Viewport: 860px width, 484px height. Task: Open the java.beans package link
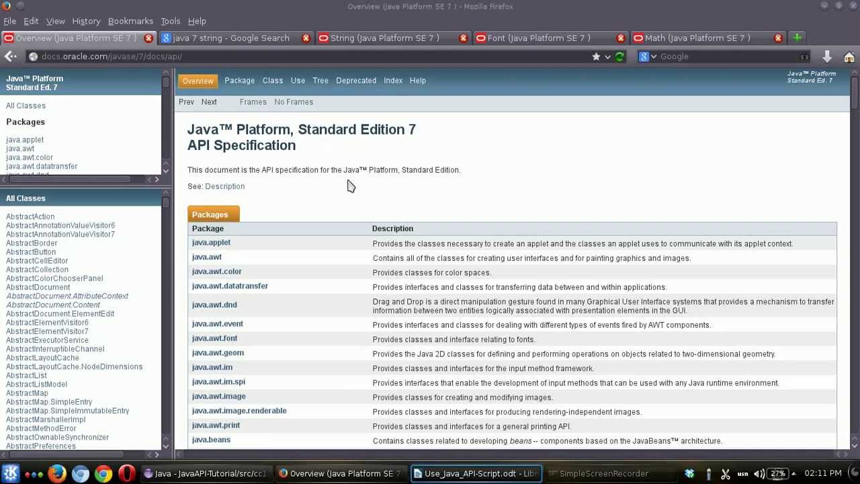[x=211, y=440]
